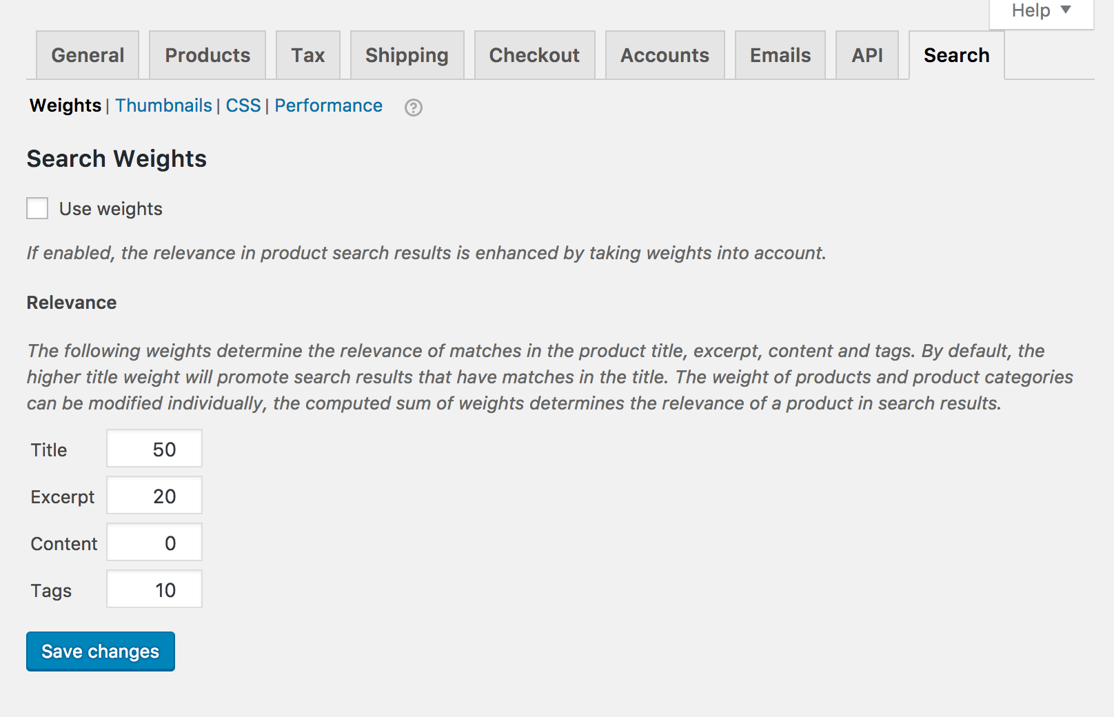1114x717 pixels.
Task: Open the Thumbnails section link
Action: tap(163, 105)
